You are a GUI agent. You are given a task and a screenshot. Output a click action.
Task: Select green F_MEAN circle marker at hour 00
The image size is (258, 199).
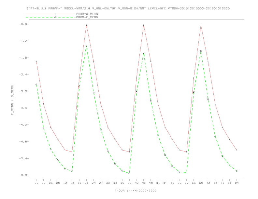point(36,85)
